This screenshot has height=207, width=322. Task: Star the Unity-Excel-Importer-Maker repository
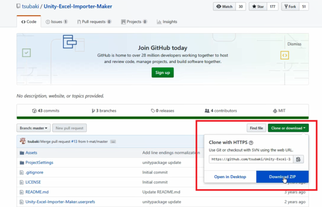point(258,6)
